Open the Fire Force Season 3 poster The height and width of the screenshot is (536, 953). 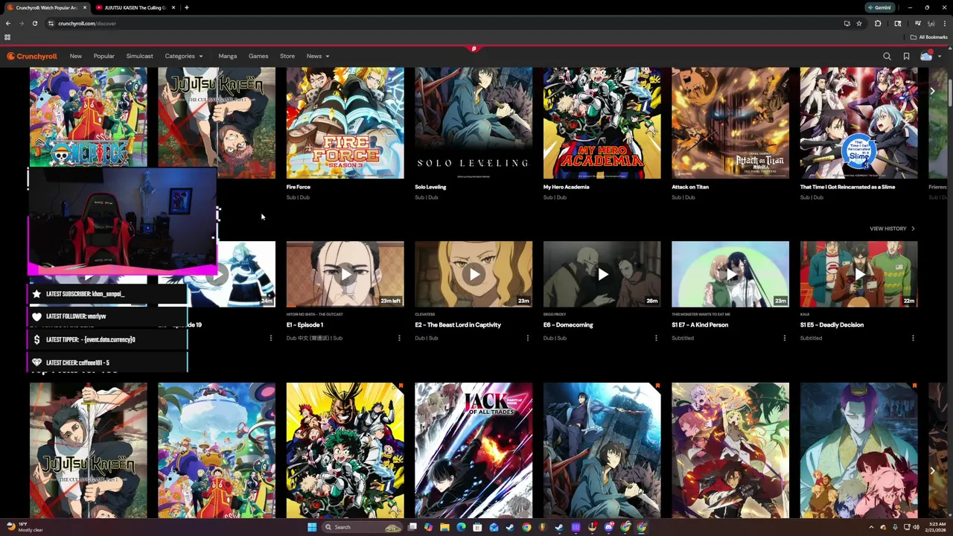click(x=345, y=123)
